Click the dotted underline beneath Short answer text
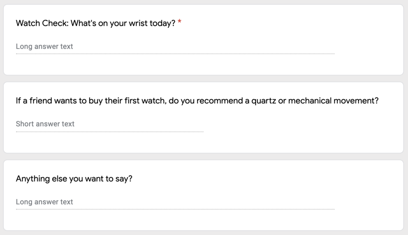The width and height of the screenshot is (408, 235). pyautogui.click(x=110, y=132)
